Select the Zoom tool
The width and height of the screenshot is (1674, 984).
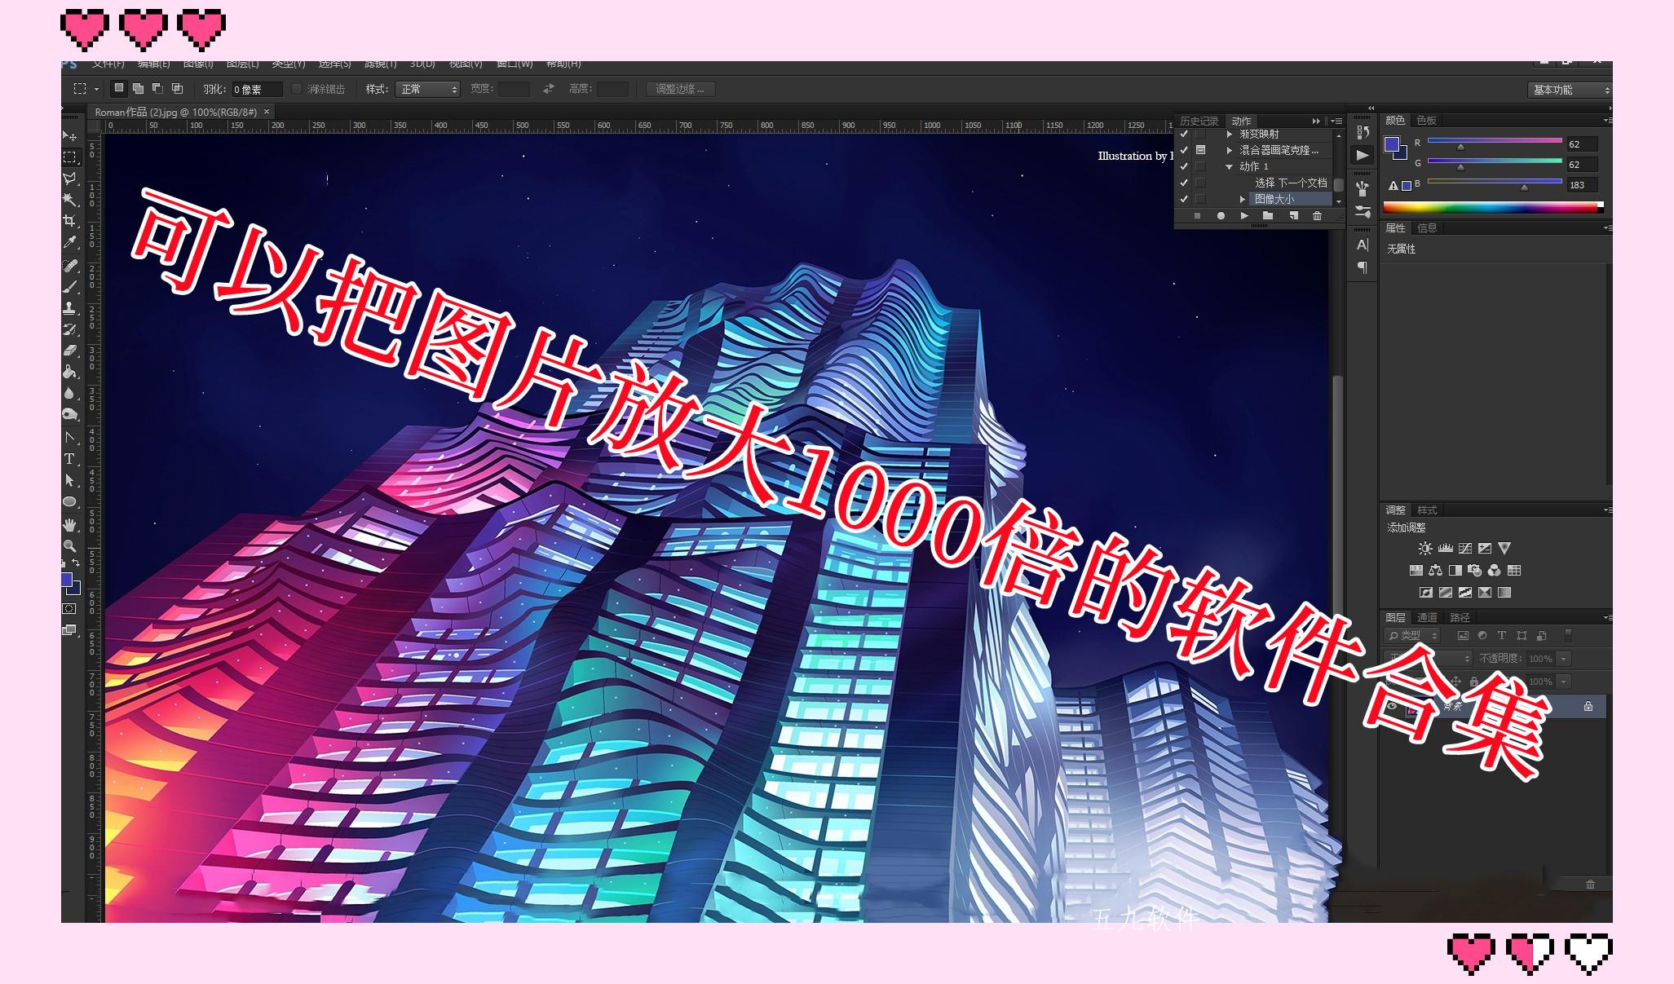(70, 545)
